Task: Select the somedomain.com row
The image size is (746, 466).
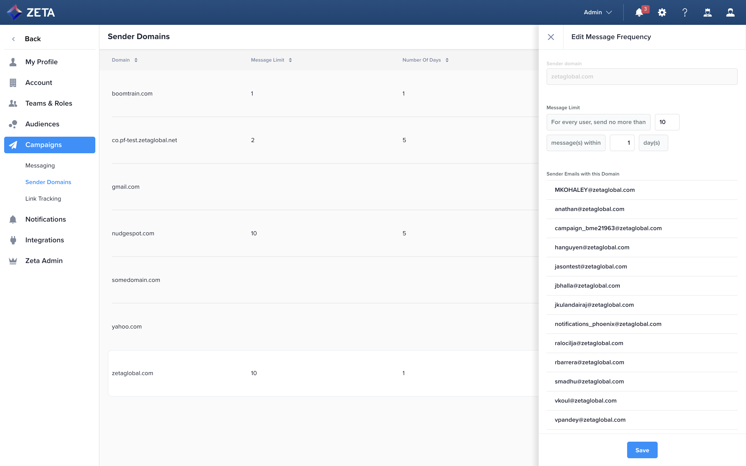Action: tap(323, 280)
